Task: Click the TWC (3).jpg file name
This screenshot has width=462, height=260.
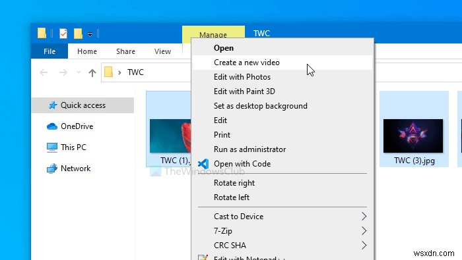Action: pos(414,161)
